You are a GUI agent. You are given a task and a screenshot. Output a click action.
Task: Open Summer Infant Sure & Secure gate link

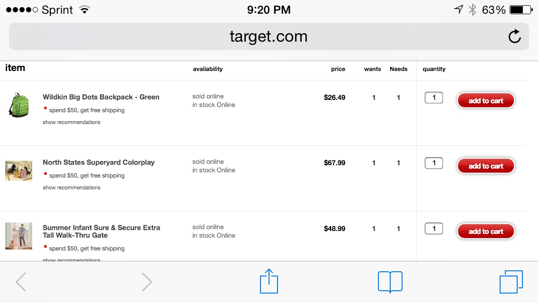pyautogui.click(x=101, y=232)
